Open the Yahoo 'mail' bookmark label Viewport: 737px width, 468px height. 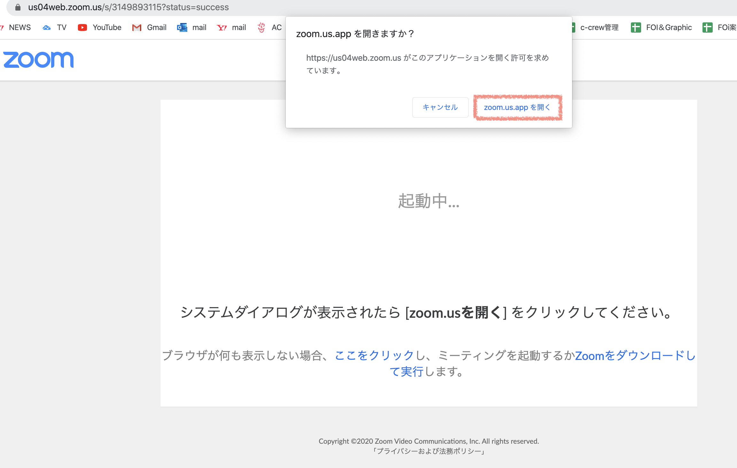(239, 27)
